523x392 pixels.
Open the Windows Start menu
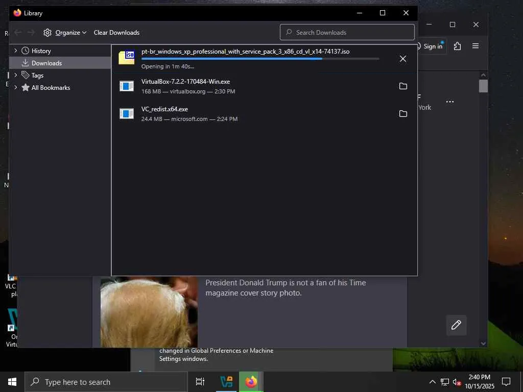[12, 382]
